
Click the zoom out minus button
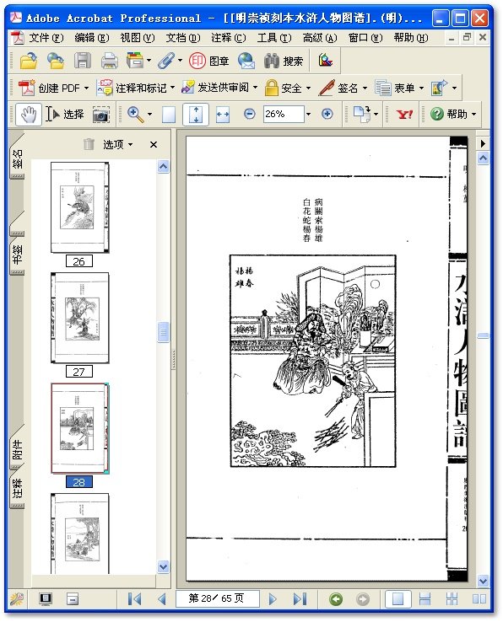(x=250, y=115)
